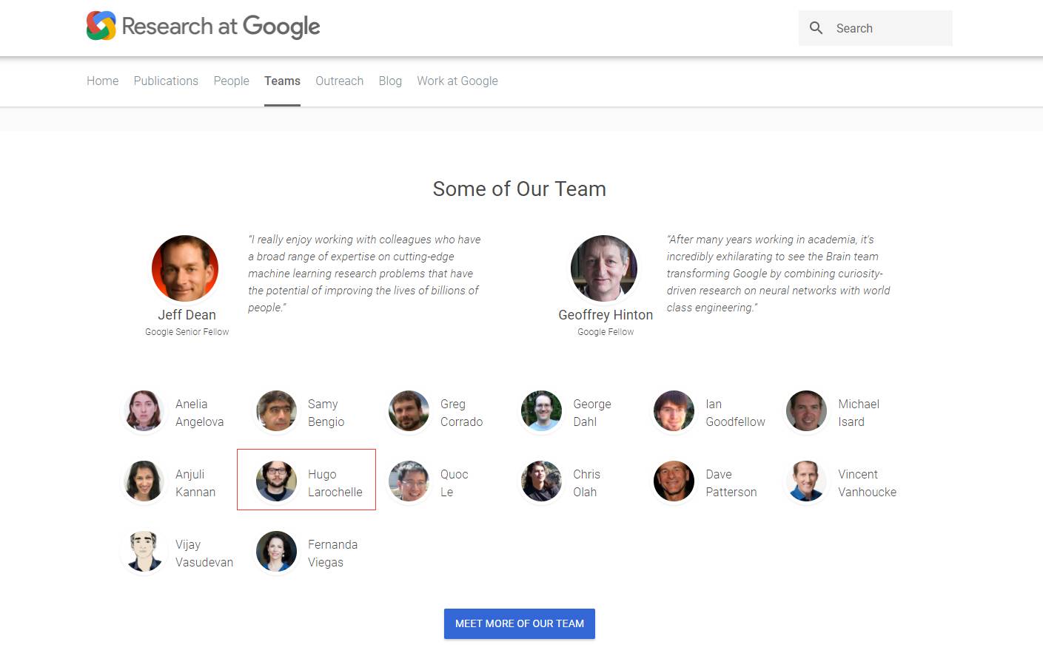Open the Hugo Larochelle profile name link

click(x=335, y=483)
